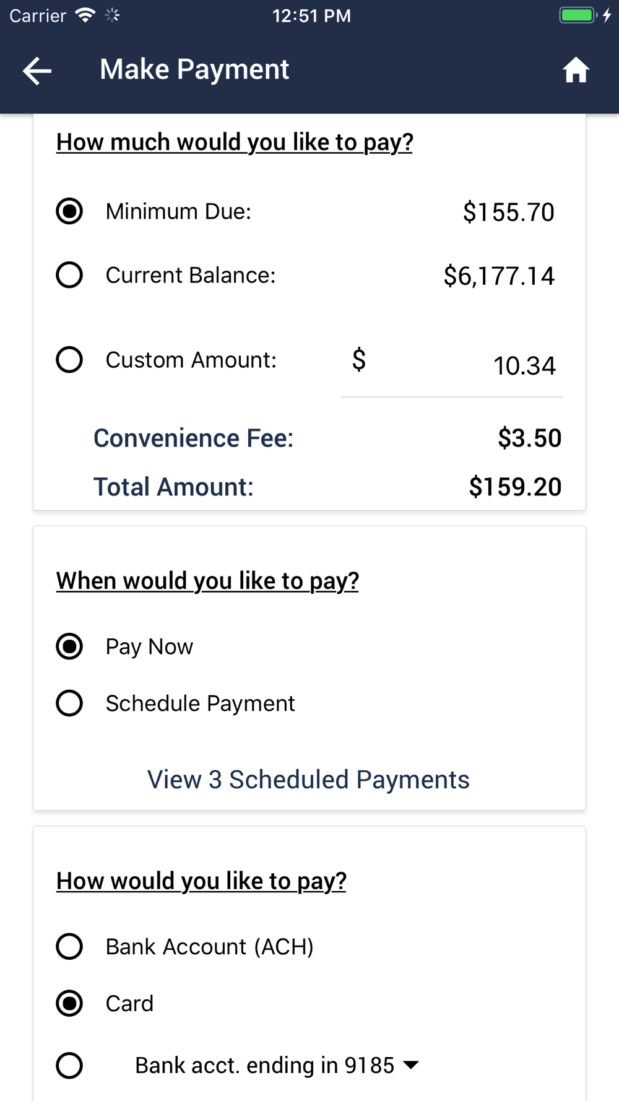
Task: Select the Current Balance radio button
Action: point(69,275)
